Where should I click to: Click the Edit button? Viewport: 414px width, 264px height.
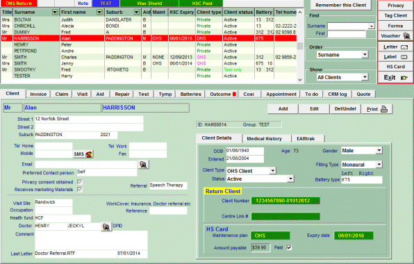(314, 109)
